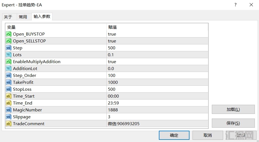This screenshot has height=142, width=259.
Task: Click the help question mark button
Action: click(236, 5)
